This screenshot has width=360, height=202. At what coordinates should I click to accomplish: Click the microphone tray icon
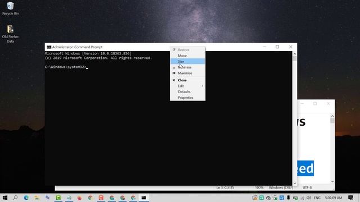289,198
